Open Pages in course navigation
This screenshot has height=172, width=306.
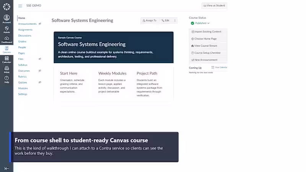(x=21, y=53)
